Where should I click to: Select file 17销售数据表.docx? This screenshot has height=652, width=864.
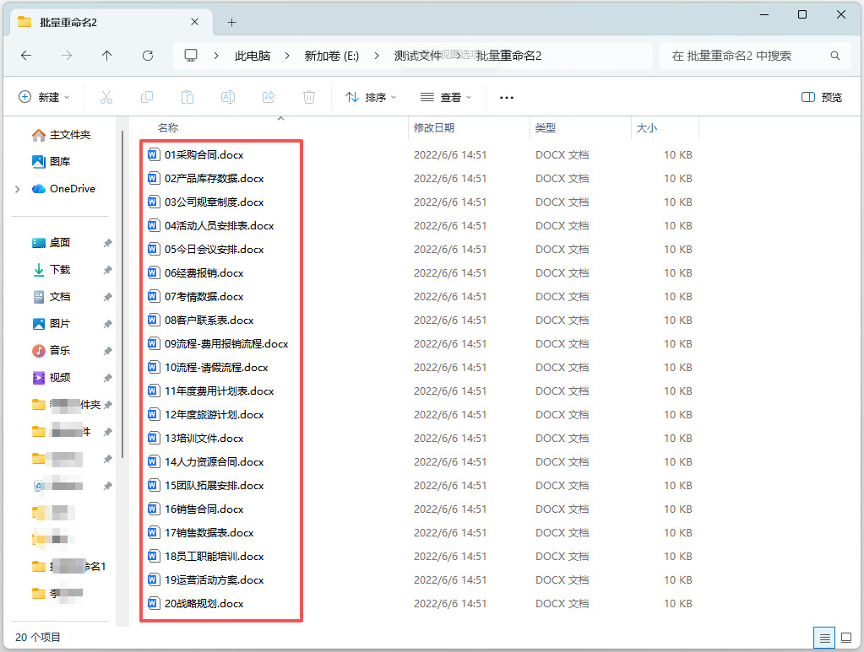tap(209, 532)
